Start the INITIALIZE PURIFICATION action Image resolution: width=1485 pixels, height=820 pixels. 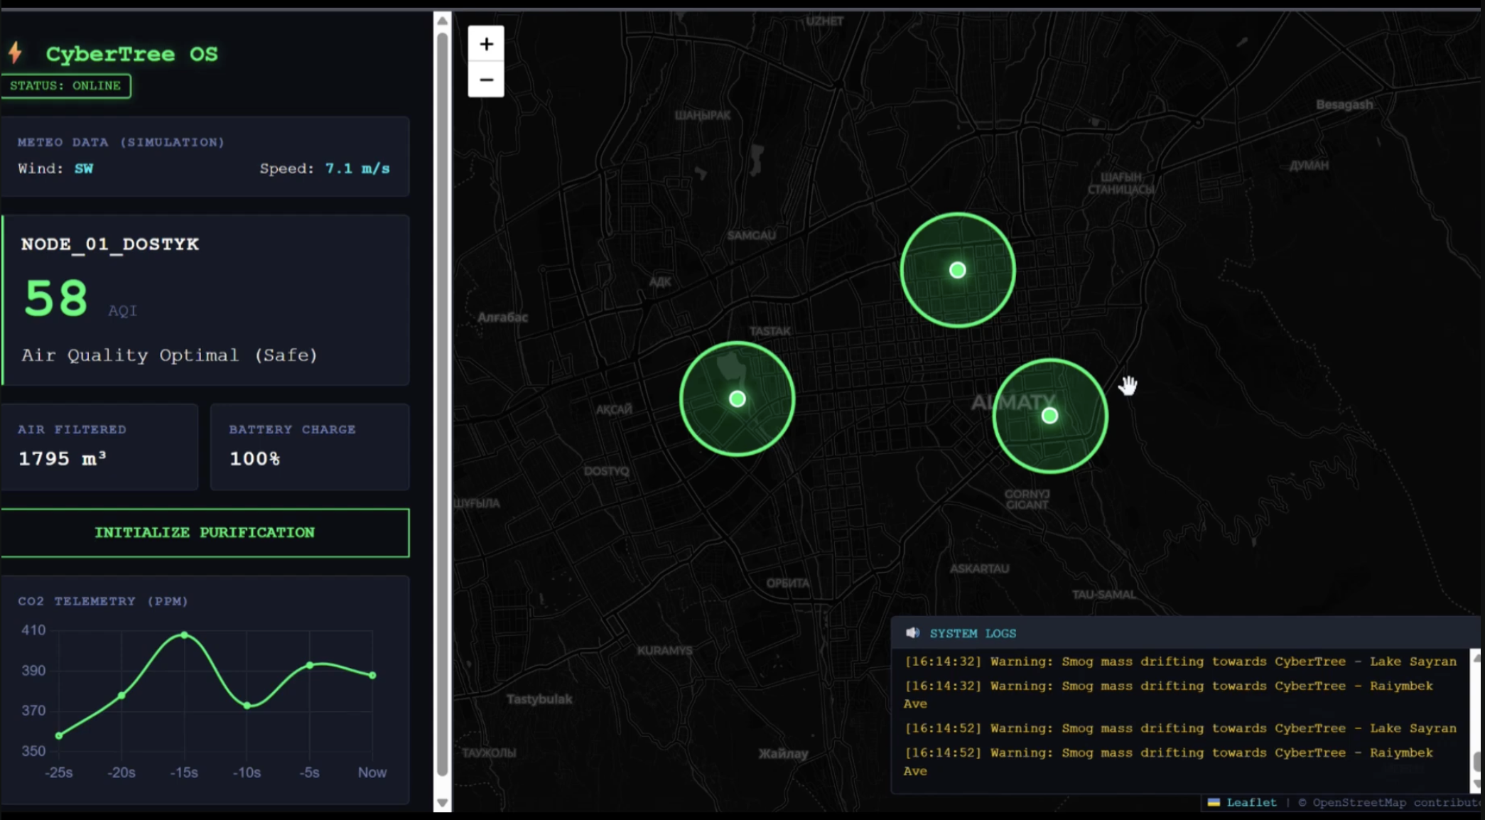[205, 532]
